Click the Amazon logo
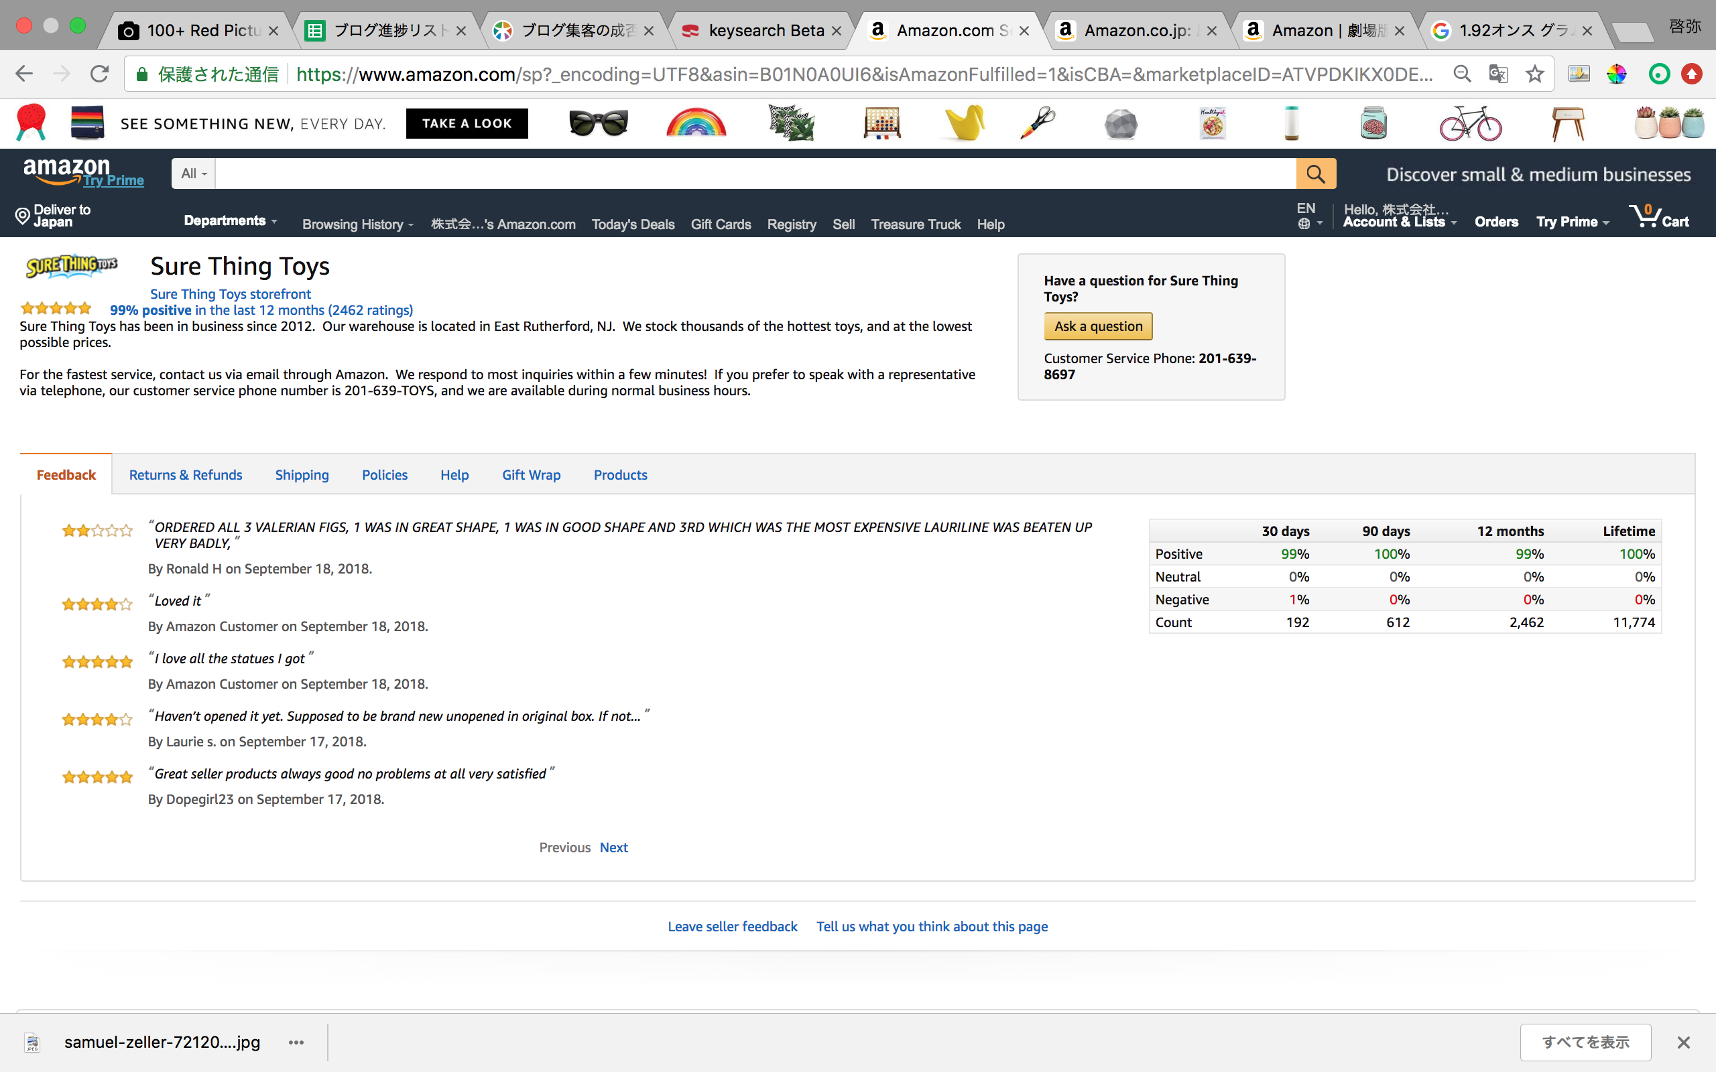The width and height of the screenshot is (1716, 1072). pos(66,171)
